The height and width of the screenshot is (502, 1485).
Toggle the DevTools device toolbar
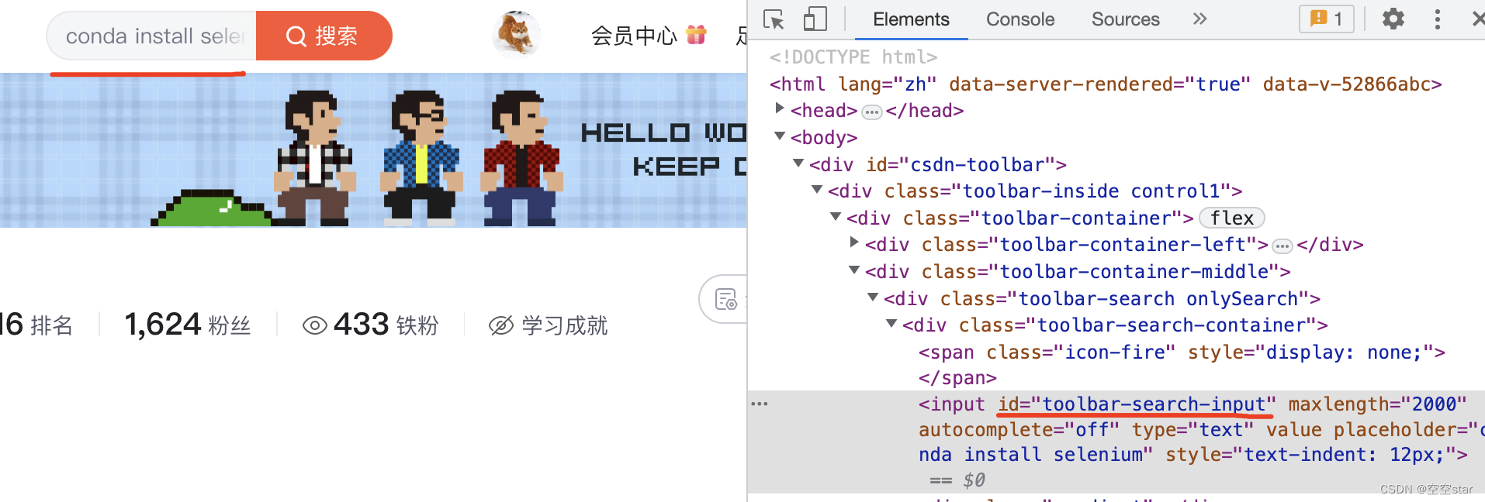[815, 19]
